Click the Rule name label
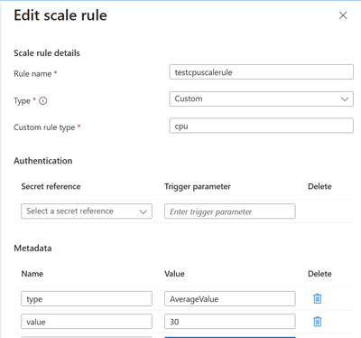Viewport: 361px width, 338px height. pos(32,73)
